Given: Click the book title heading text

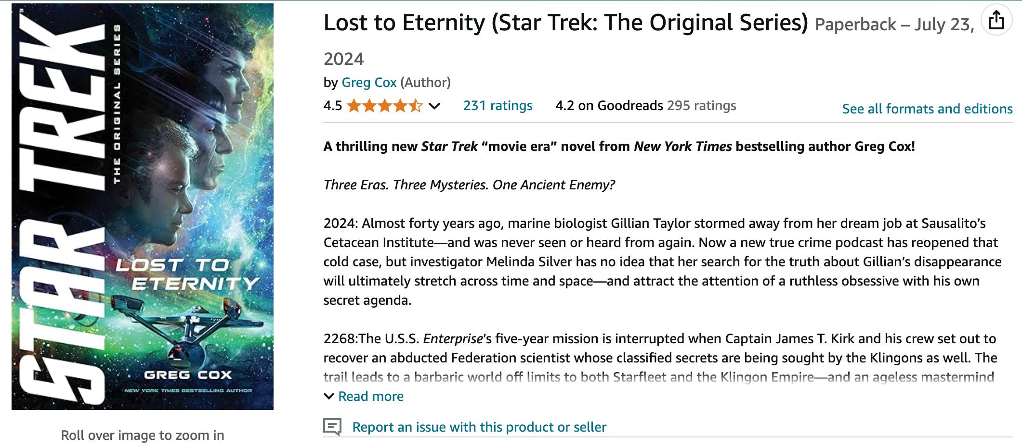Looking at the screenshot, I should pyautogui.click(x=565, y=23).
